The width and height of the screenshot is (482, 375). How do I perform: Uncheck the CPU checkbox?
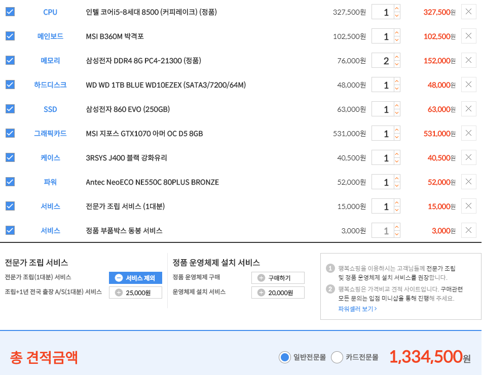click(10, 12)
